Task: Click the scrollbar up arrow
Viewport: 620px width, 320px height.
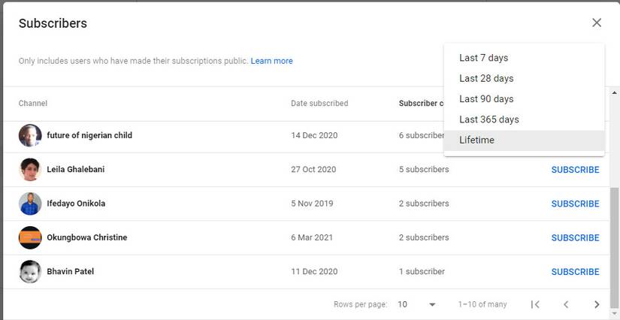Action: point(614,93)
